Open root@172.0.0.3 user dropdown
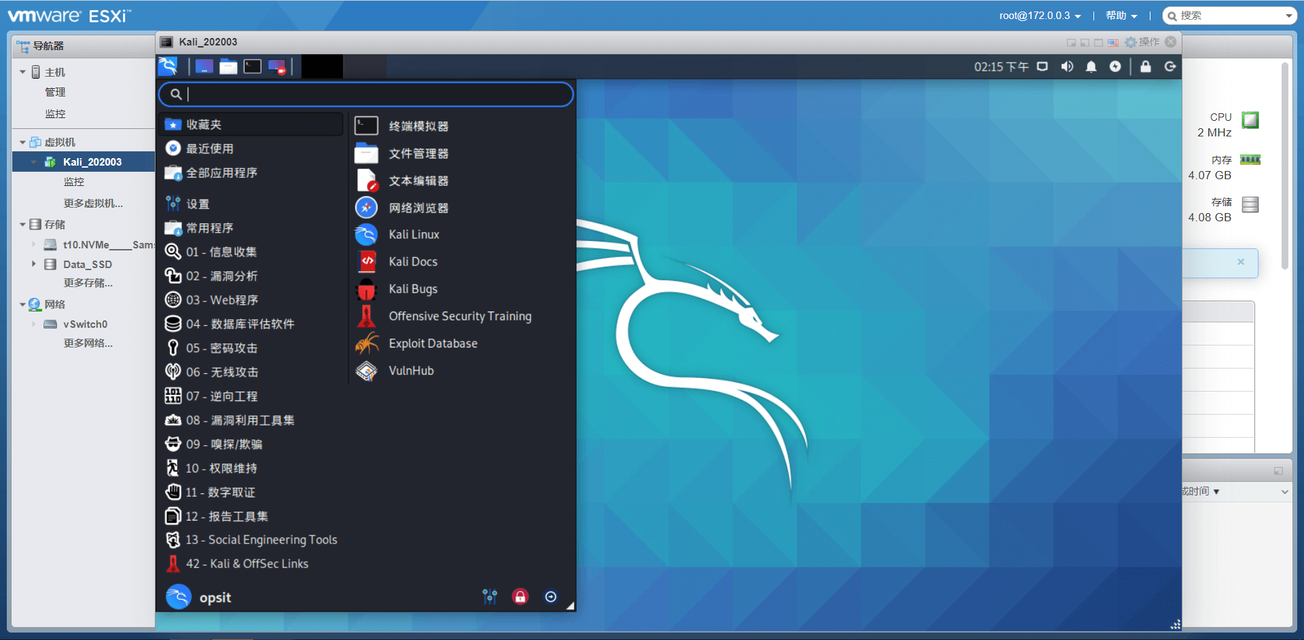The height and width of the screenshot is (640, 1304). (x=1039, y=16)
